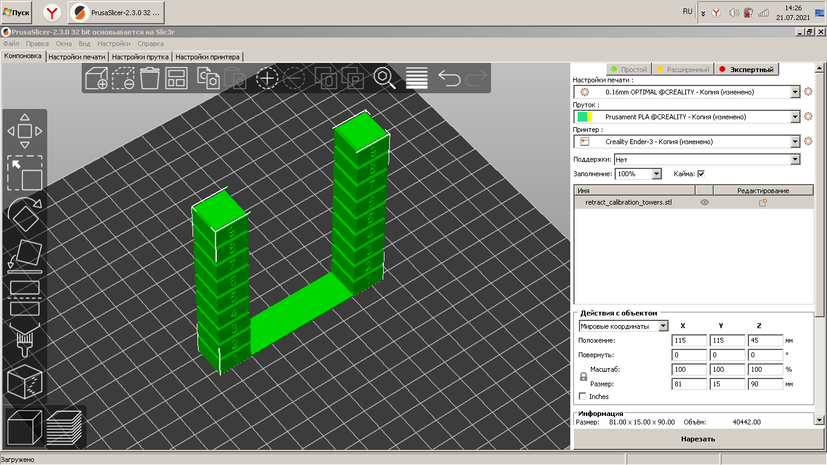Enable the Inches checkbox

tap(582, 397)
